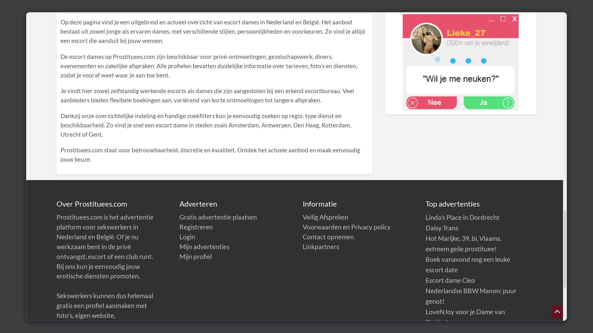Viewport: 593px width, 333px height.
Task: Open the Veilig Afspreken information link
Action: click(325, 217)
